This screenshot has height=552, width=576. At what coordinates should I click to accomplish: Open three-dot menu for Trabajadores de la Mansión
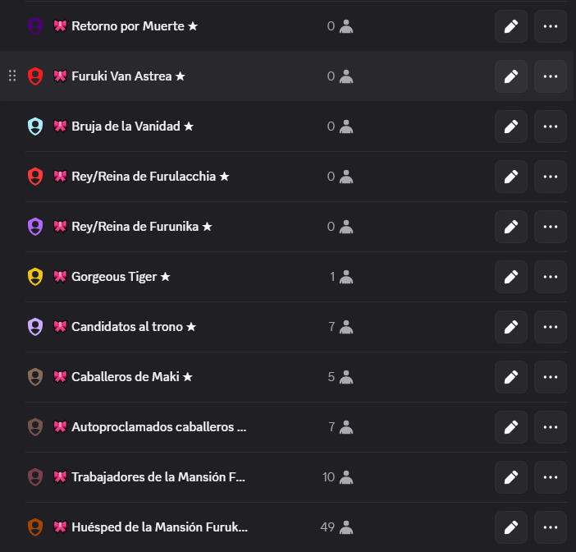point(551,477)
